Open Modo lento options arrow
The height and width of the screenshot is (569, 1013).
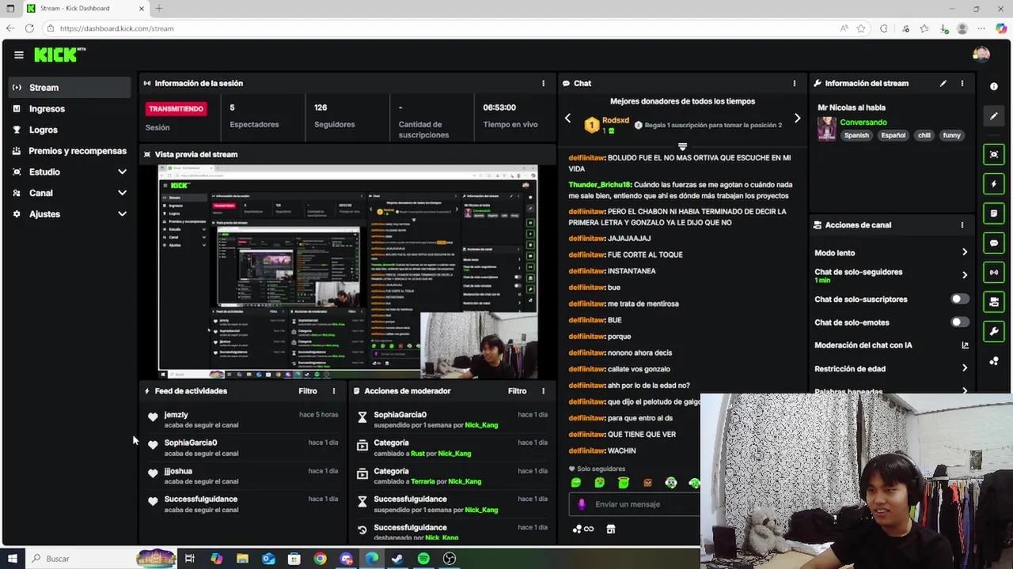(965, 253)
